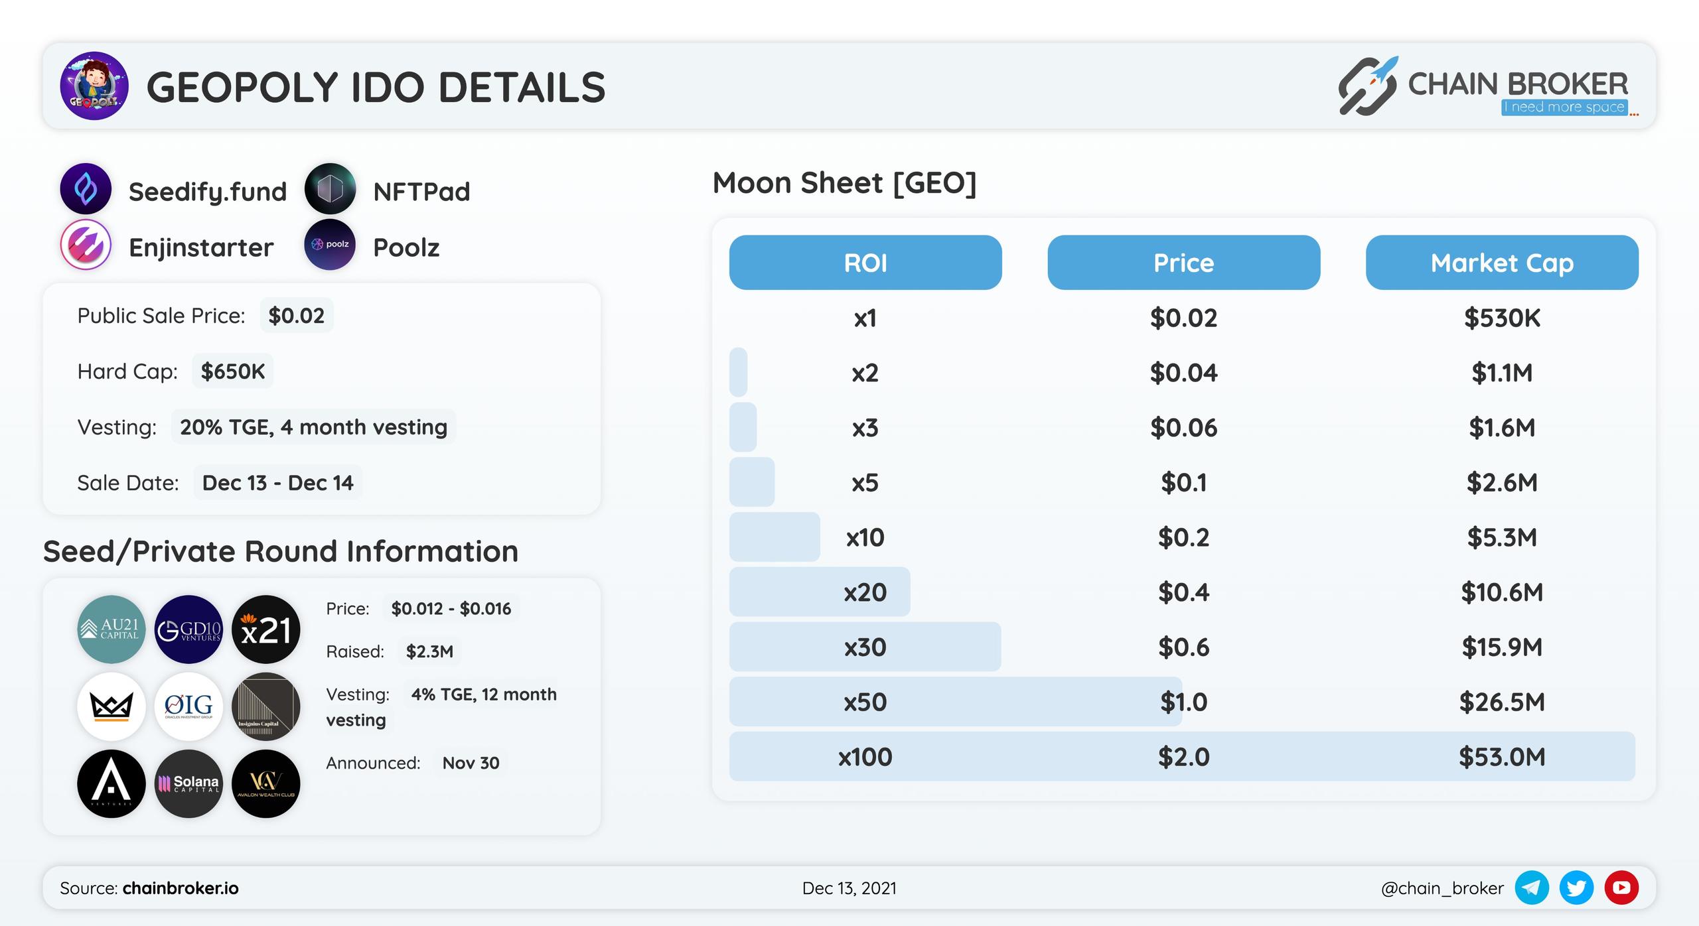Open the Telegram social icon
This screenshot has height=926, width=1699.
click(1532, 888)
